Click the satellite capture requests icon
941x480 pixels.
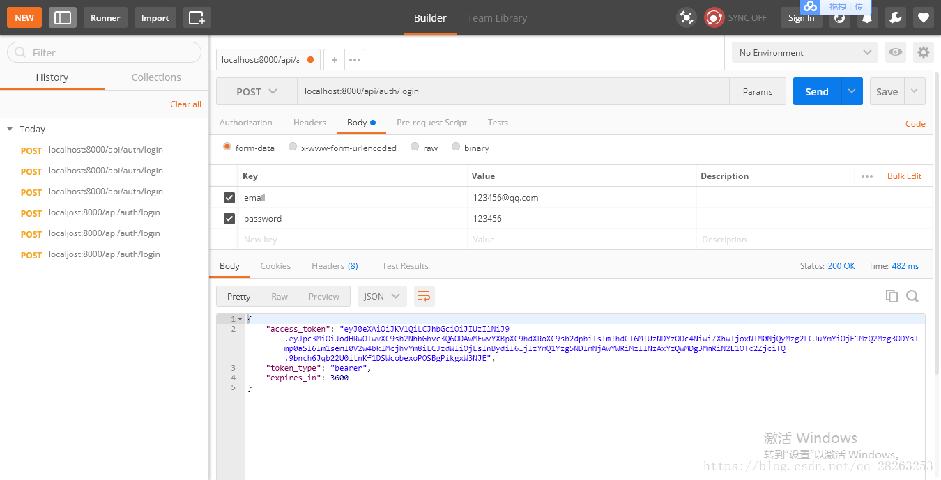pyautogui.click(x=687, y=17)
